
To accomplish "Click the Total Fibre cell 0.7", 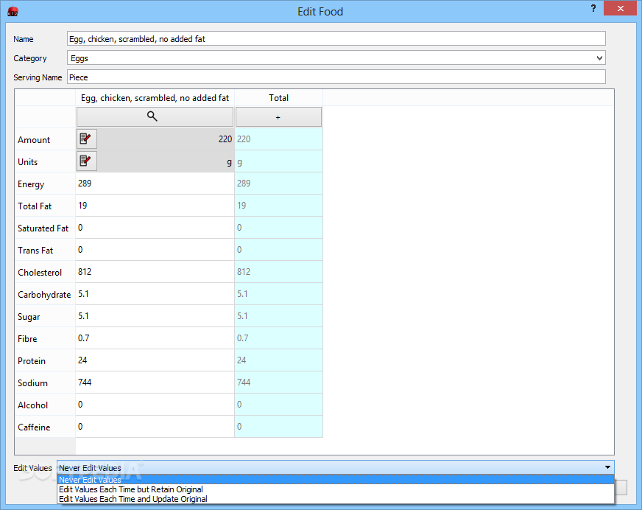I will [278, 338].
